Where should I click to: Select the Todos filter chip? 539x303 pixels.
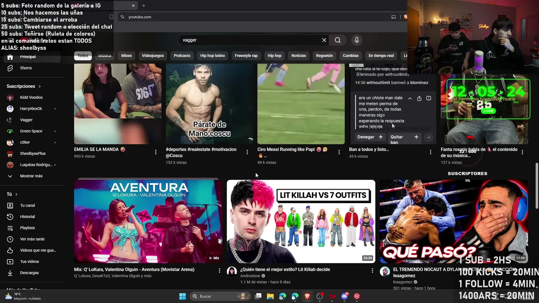[83, 56]
